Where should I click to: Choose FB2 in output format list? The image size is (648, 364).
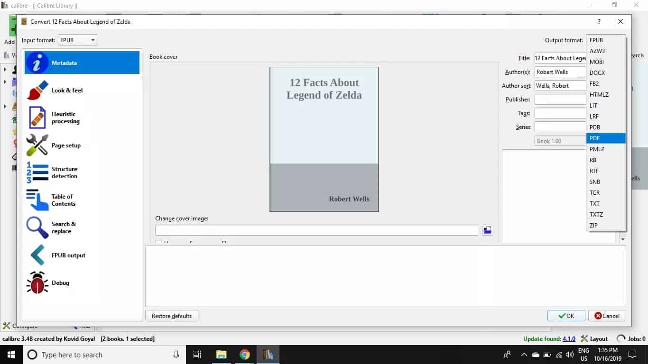(x=606, y=84)
